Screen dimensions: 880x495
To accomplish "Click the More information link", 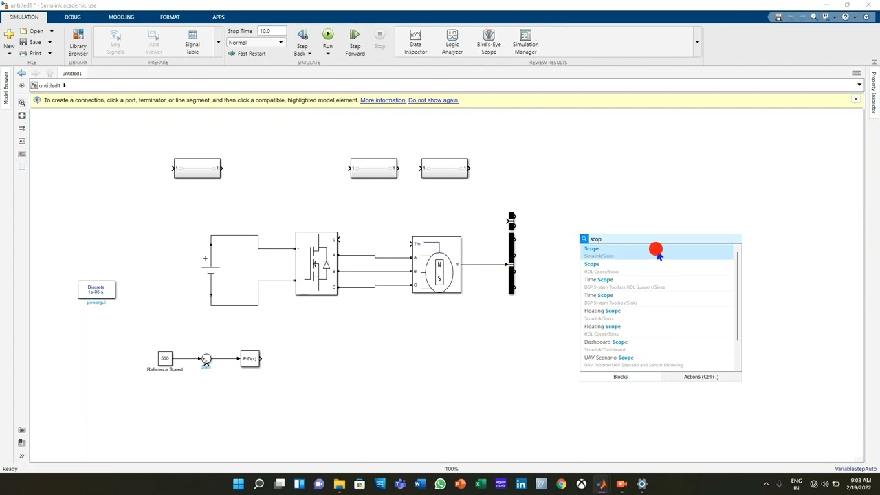I will coord(383,100).
